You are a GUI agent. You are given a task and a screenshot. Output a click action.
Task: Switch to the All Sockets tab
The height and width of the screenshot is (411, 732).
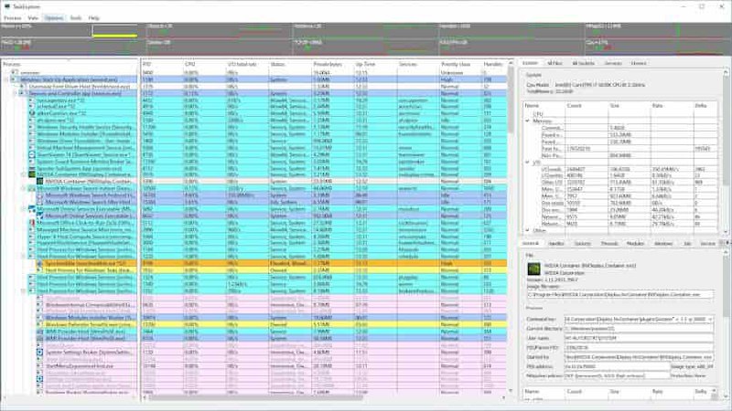point(583,63)
